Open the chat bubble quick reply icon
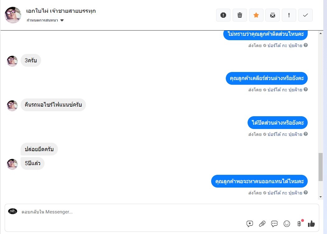Viewport: 327px width, 234px height. click(274, 224)
